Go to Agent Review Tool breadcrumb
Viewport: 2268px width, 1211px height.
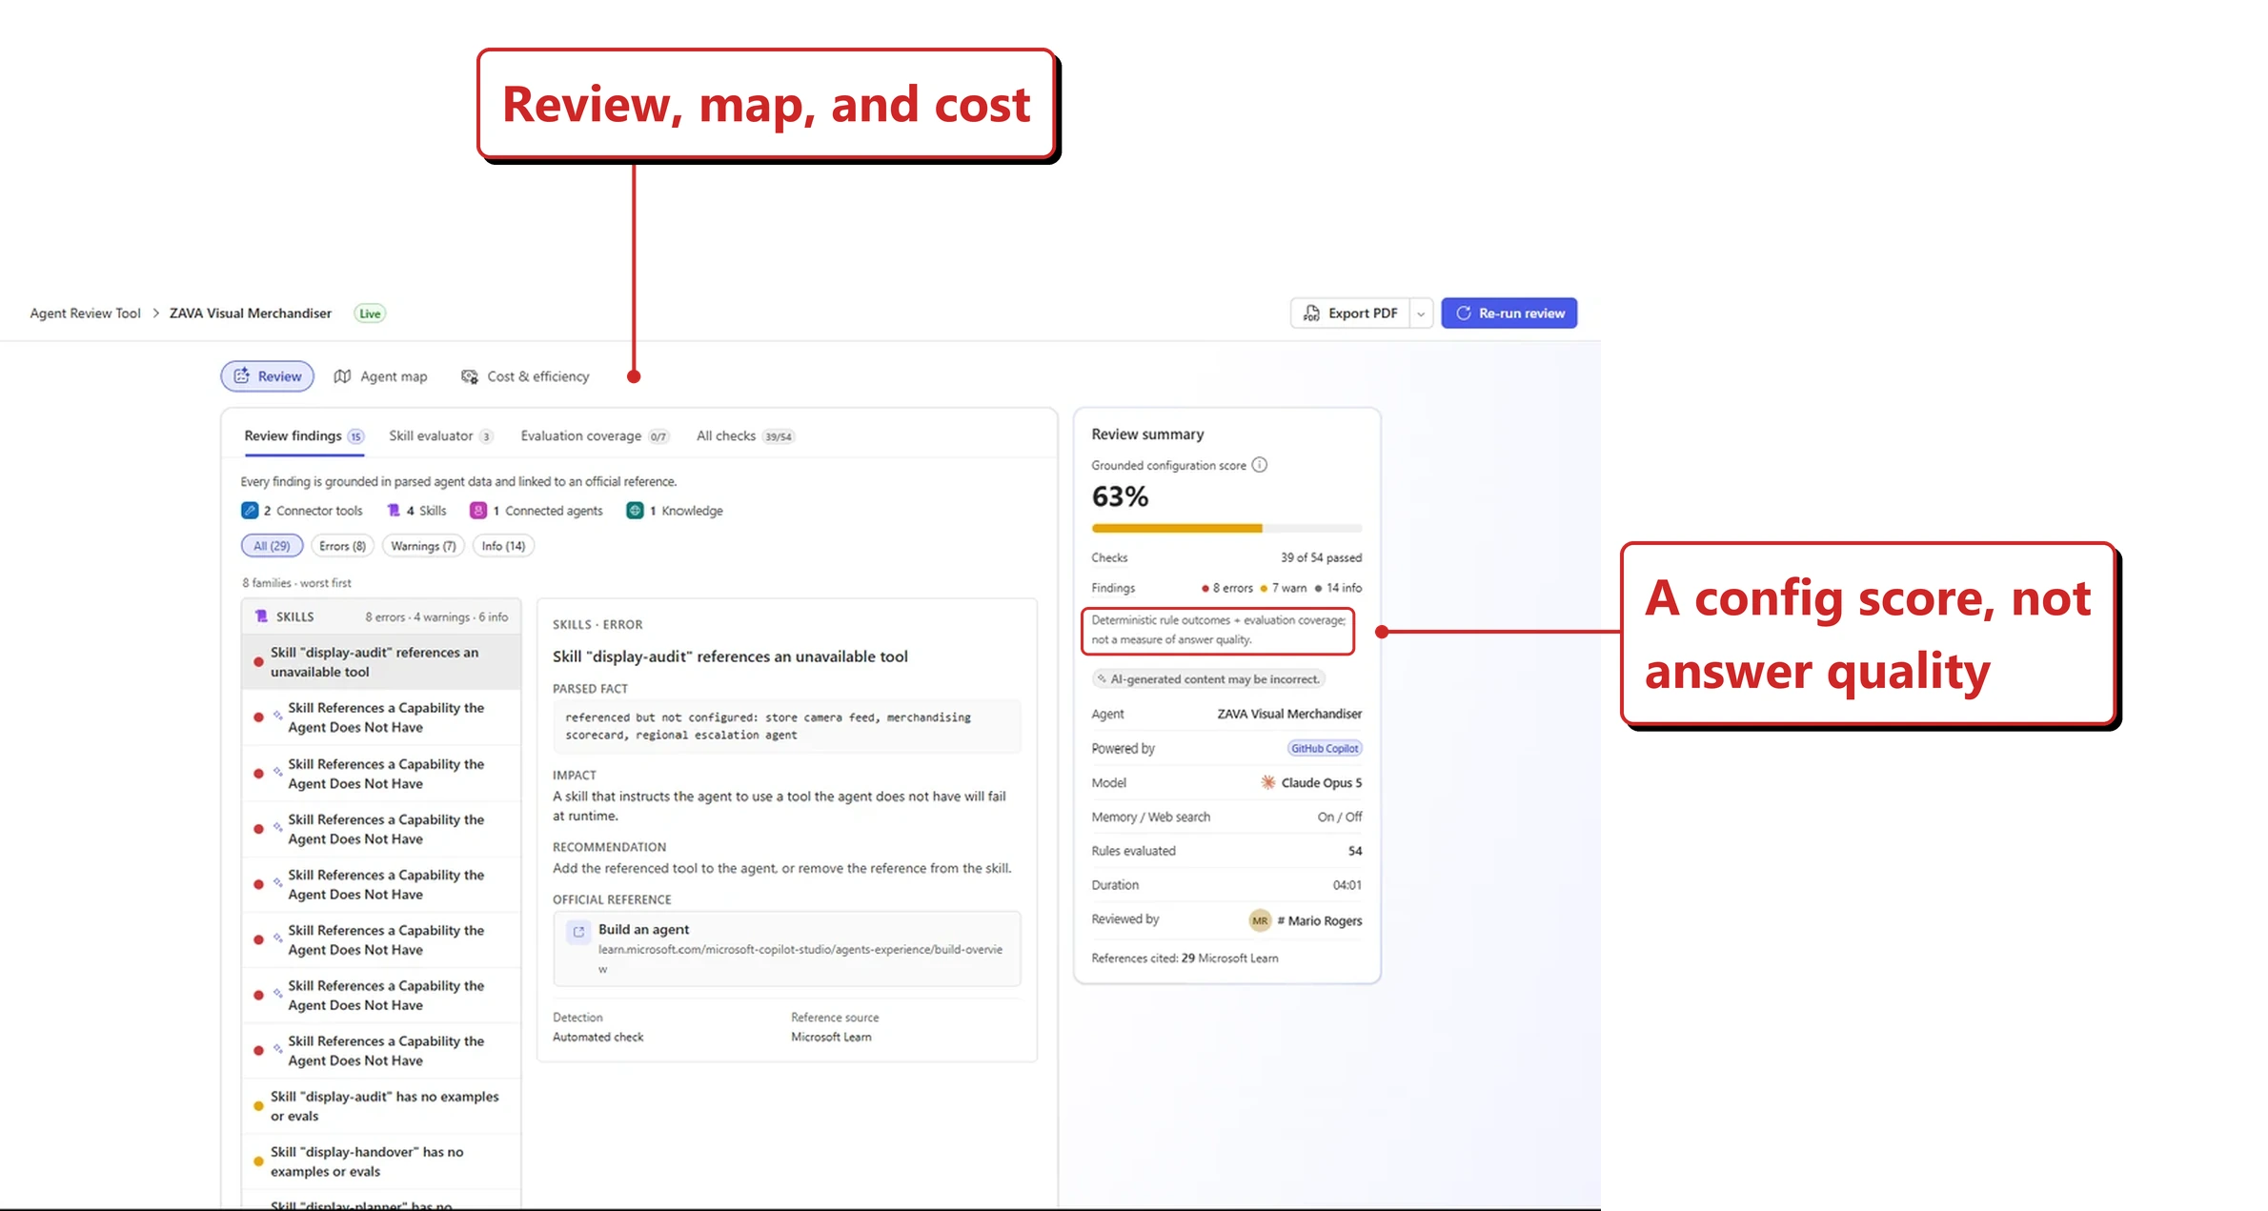click(x=85, y=313)
